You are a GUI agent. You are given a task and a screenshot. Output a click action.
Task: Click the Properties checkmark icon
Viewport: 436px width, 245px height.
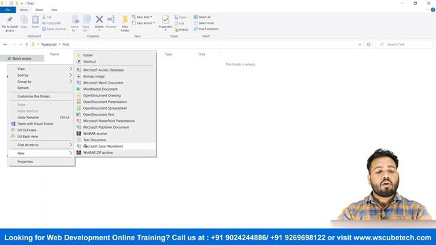(166, 20)
